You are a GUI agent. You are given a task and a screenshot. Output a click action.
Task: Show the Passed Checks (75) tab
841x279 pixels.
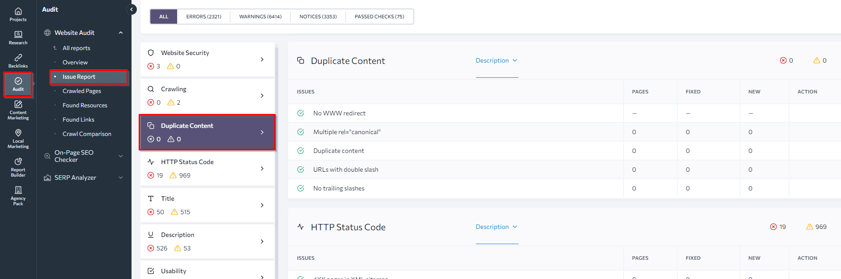379,17
